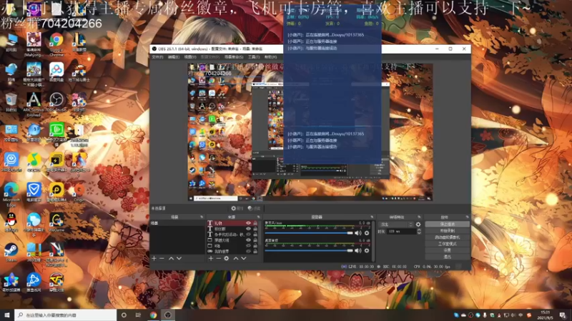Toggle the lock on the 我的世界 source

[255, 252]
